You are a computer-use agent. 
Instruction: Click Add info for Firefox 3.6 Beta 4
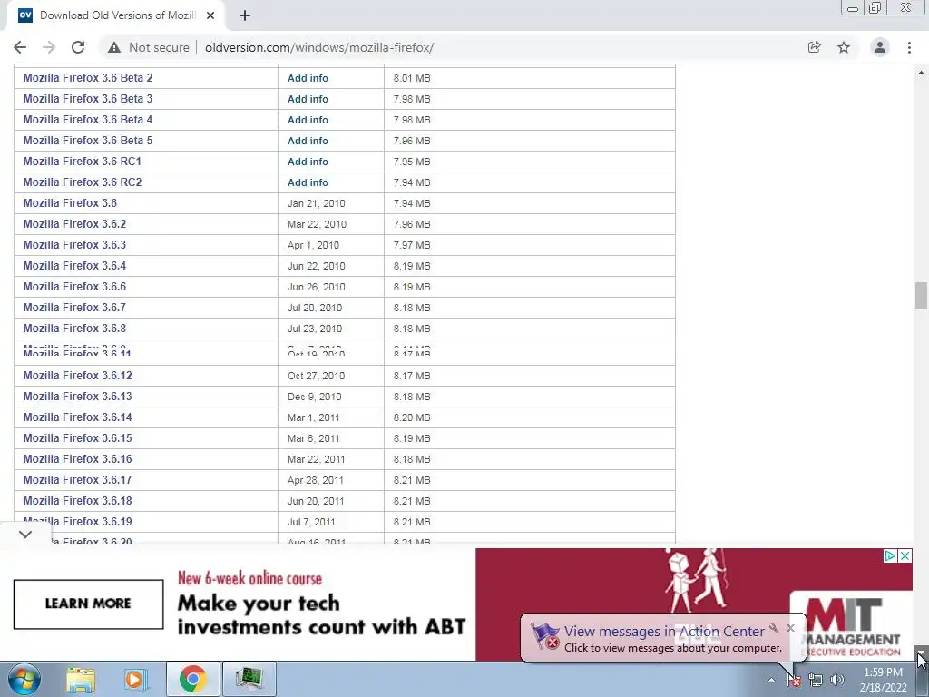308,120
